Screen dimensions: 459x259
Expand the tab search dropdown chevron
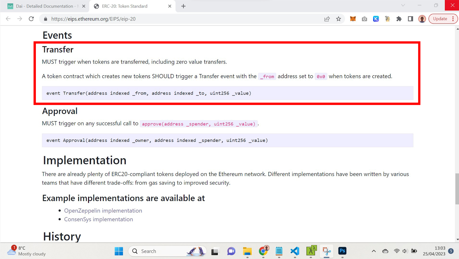(403, 5)
